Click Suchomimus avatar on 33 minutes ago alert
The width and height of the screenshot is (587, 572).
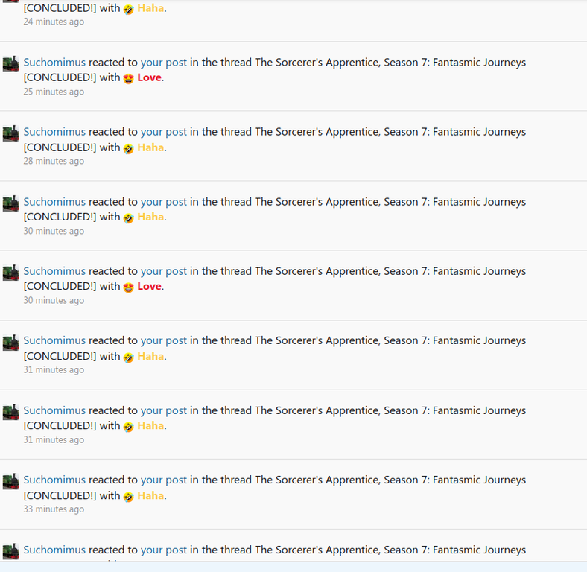(11, 482)
